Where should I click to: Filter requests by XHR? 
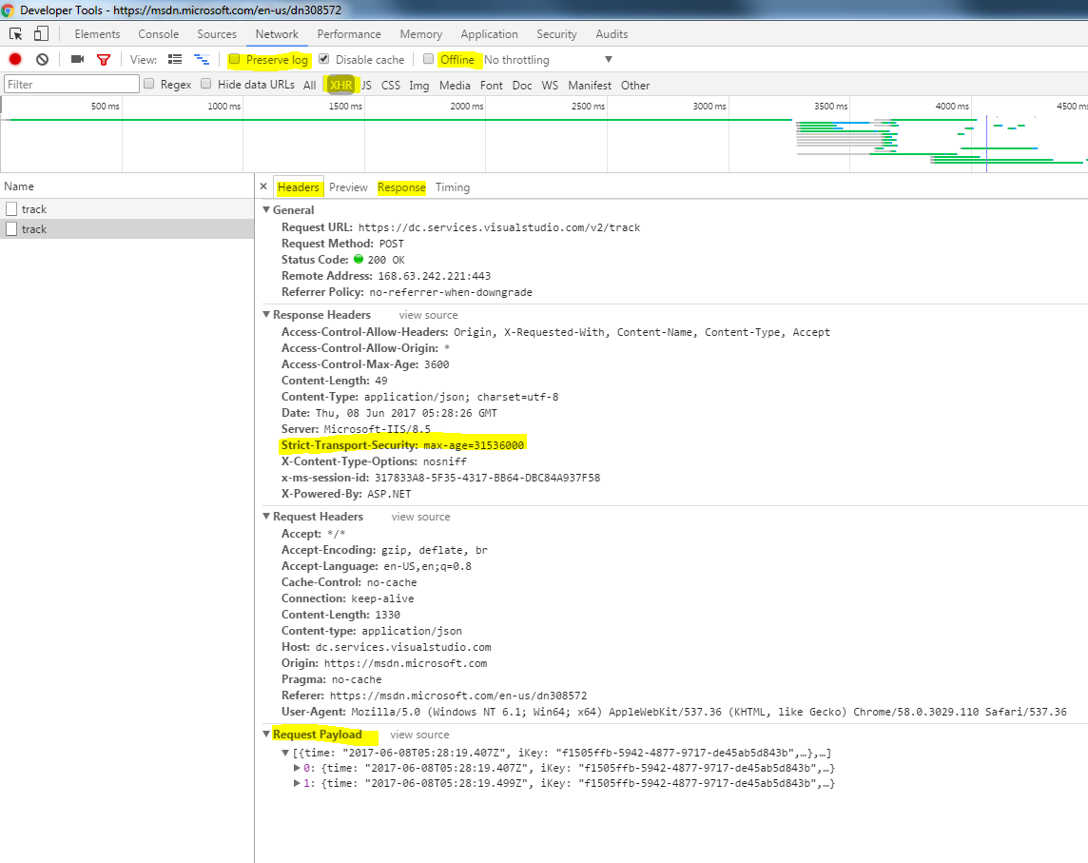click(341, 86)
